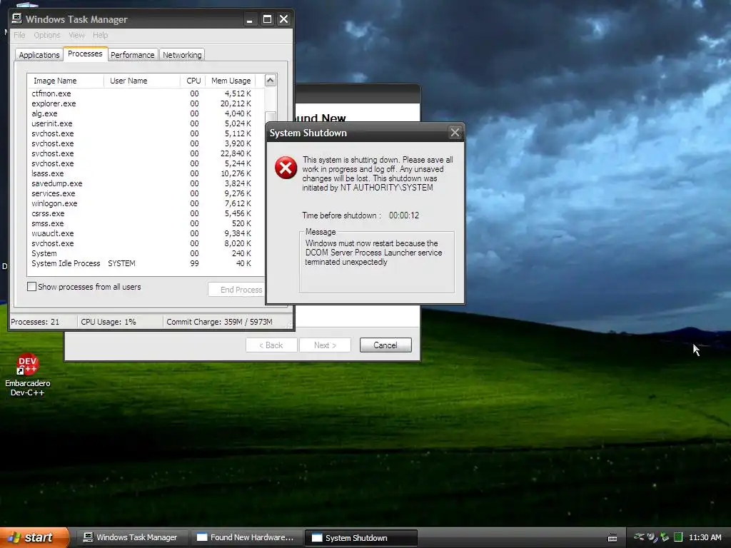
Task: Click the Next button in hardware wizard
Action: tap(325, 345)
